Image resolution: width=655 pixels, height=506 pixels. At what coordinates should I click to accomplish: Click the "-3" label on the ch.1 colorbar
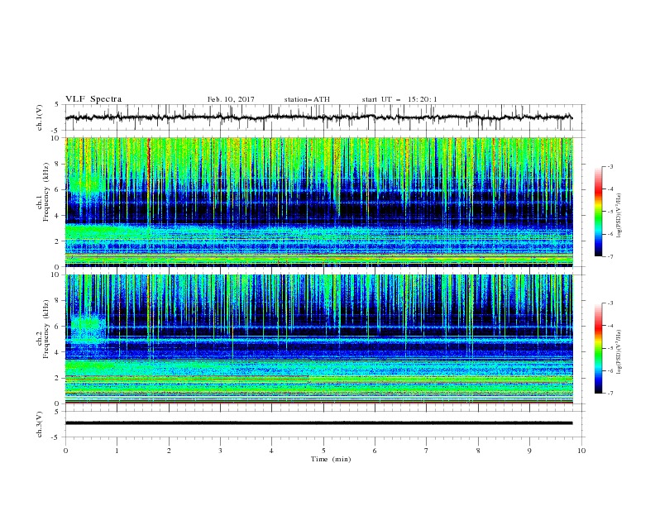pos(610,166)
